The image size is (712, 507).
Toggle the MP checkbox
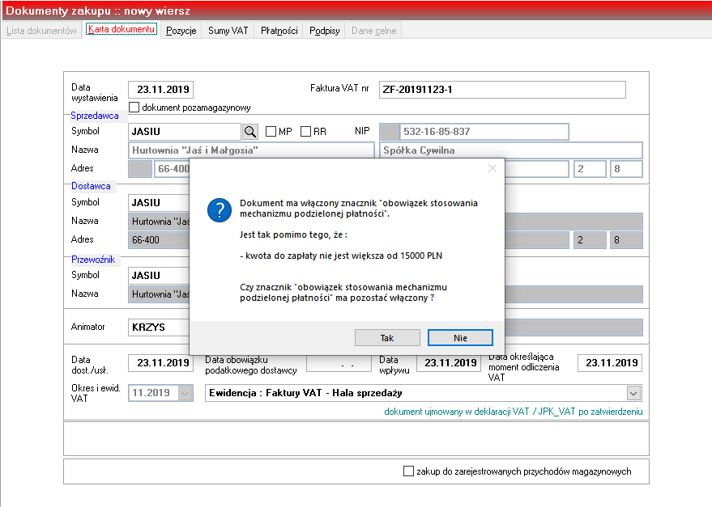click(x=271, y=132)
